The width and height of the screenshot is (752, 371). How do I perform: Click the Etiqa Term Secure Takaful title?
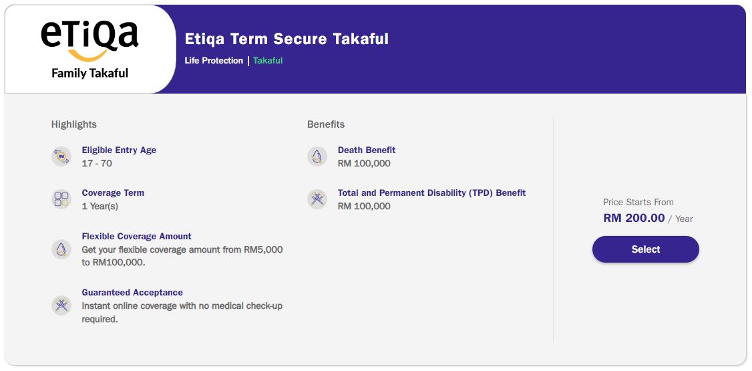click(287, 39)
